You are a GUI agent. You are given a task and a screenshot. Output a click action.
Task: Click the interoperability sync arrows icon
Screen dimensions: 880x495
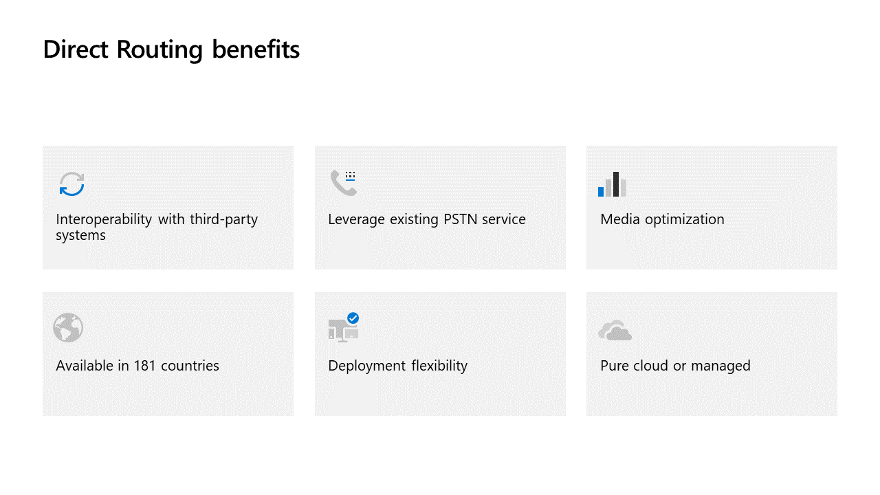(71, 184)
